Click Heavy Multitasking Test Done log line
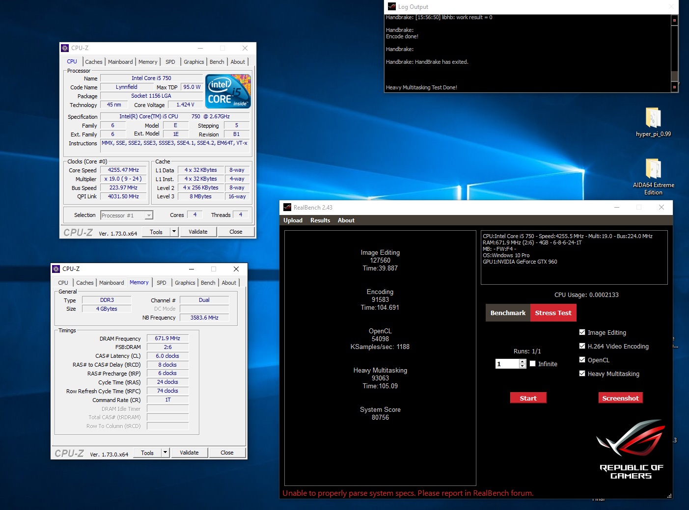 [421, 87]
